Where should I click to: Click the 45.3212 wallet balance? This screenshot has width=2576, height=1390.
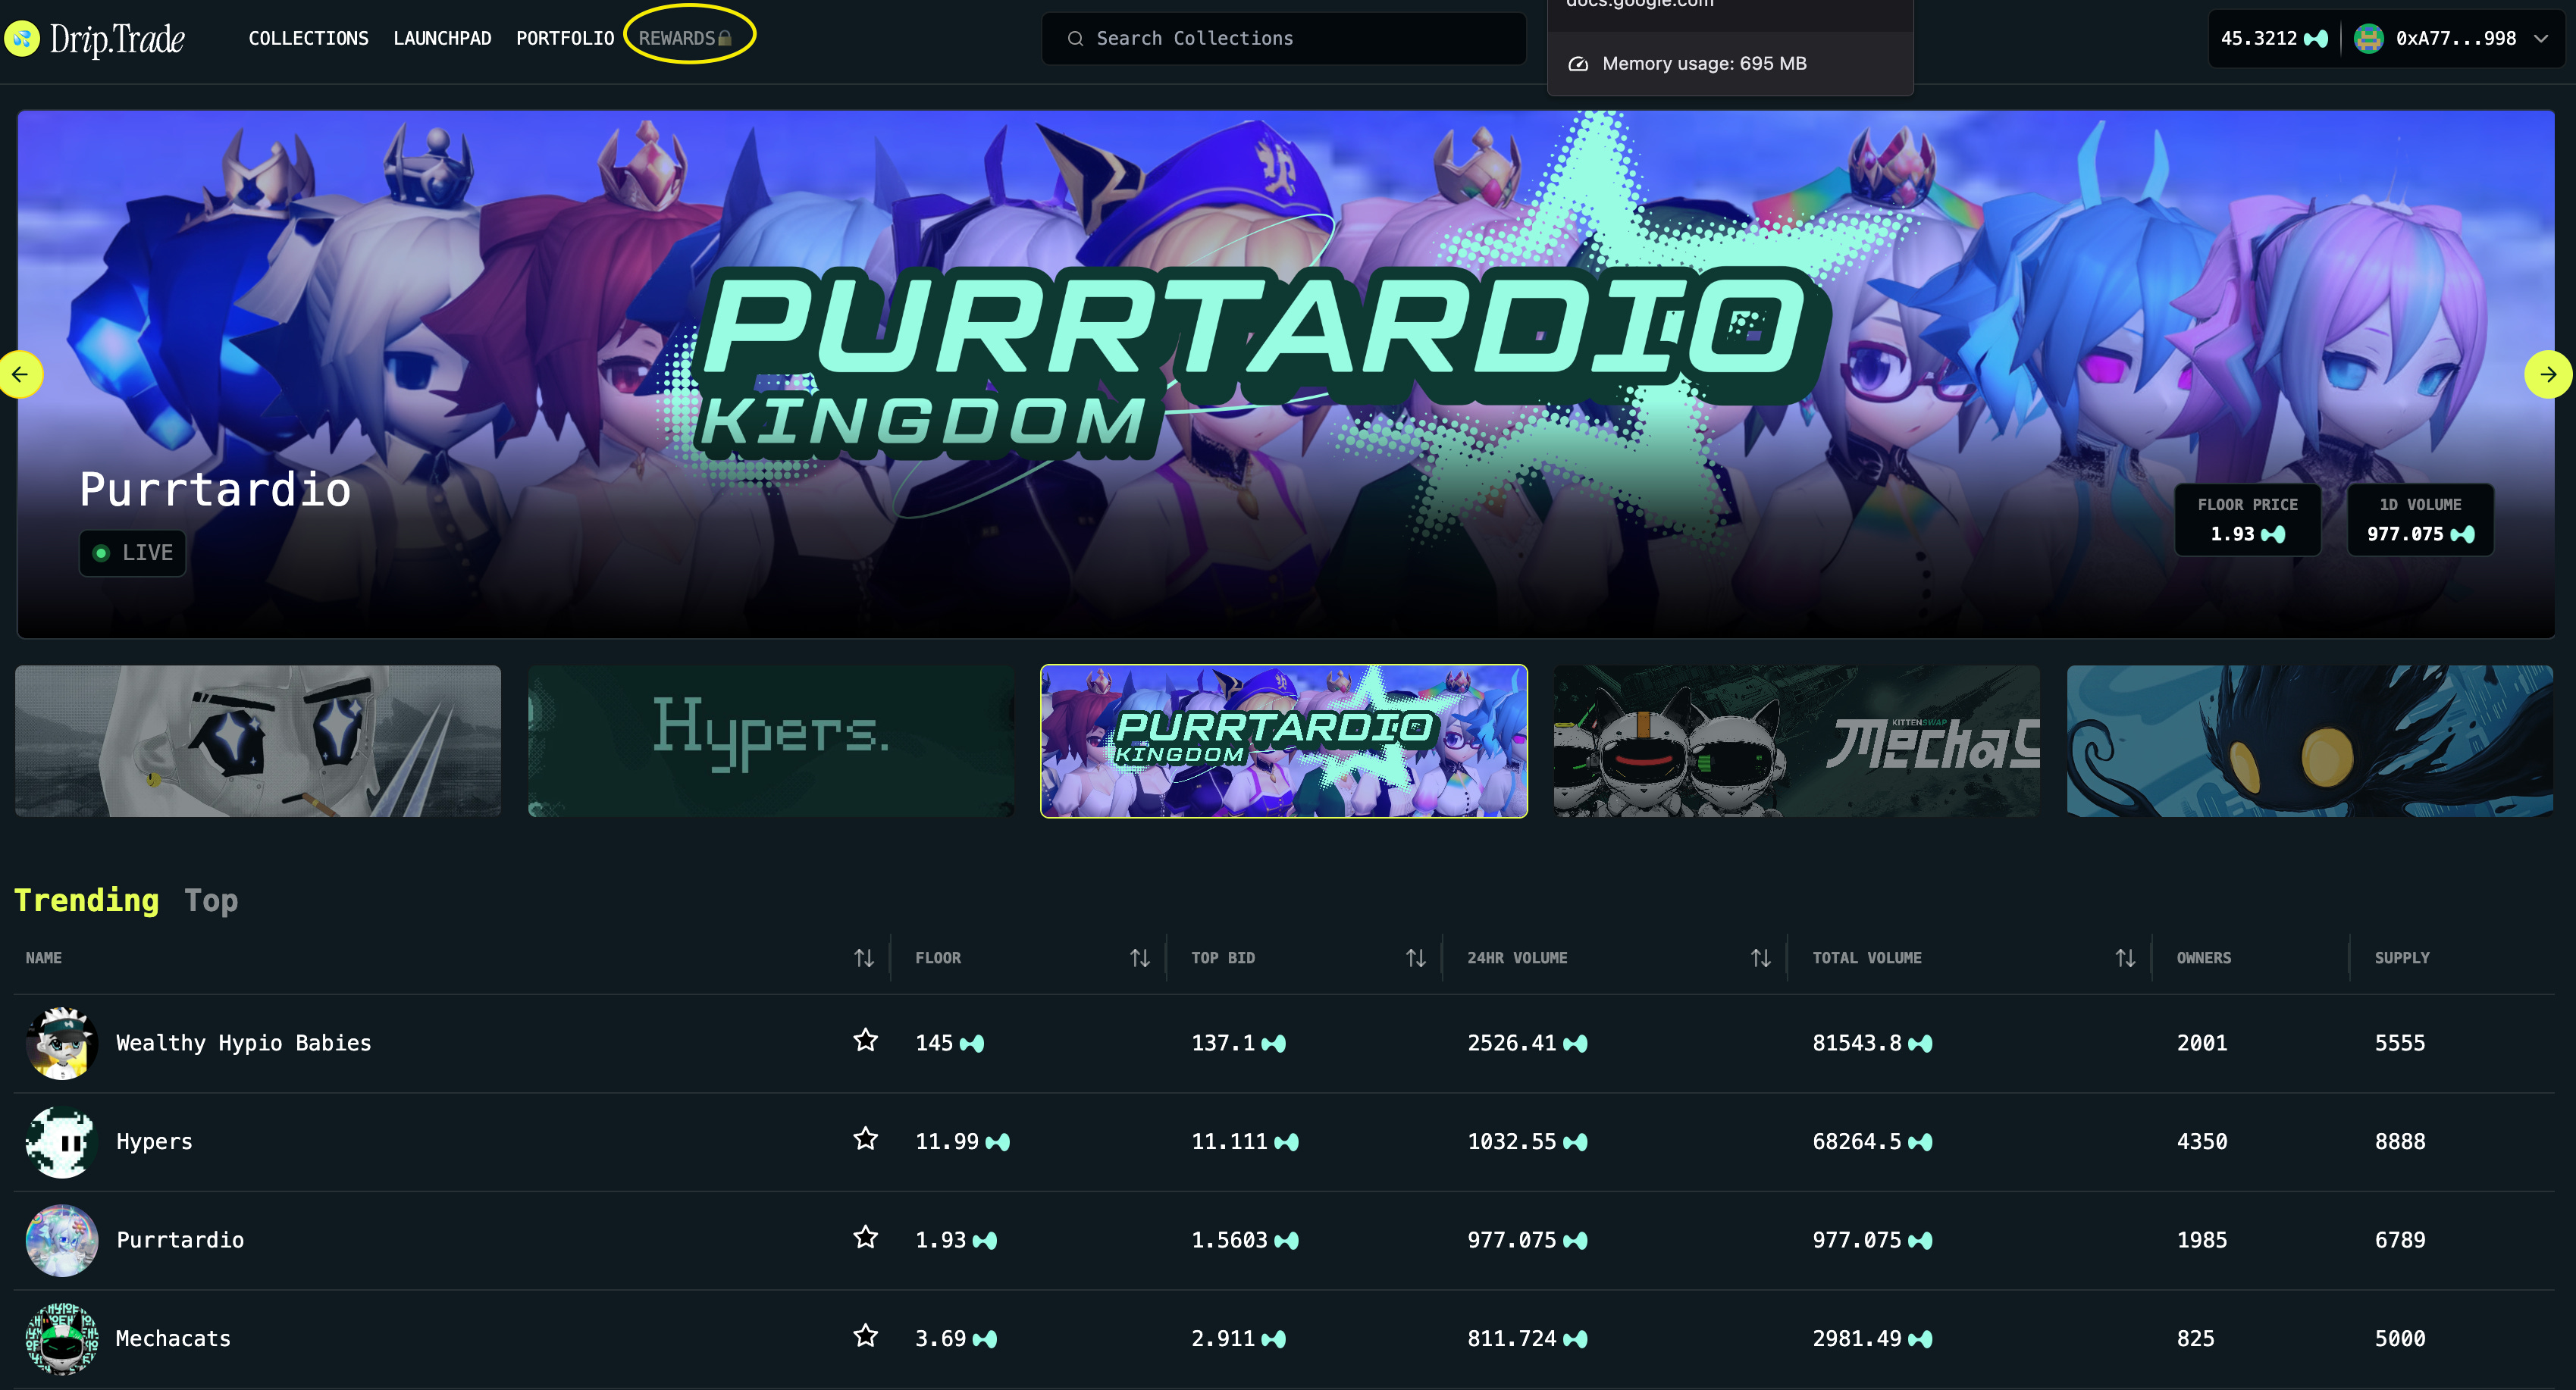[x=2273, y=39]
